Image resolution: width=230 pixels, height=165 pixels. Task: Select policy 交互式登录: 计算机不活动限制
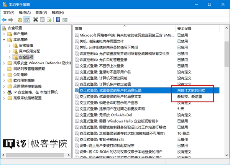click(103, 78)
